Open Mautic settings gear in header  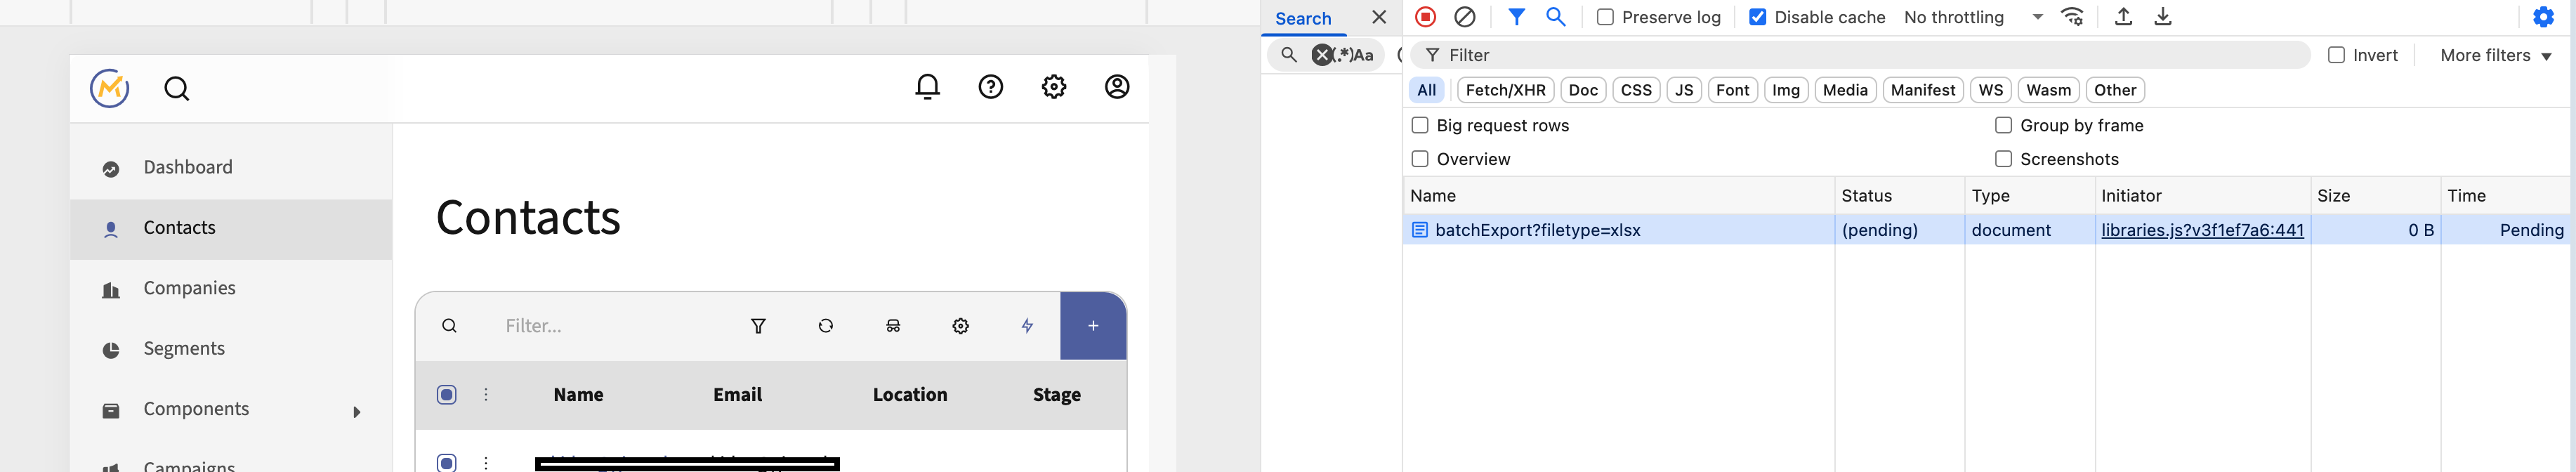coord(1054,87)
